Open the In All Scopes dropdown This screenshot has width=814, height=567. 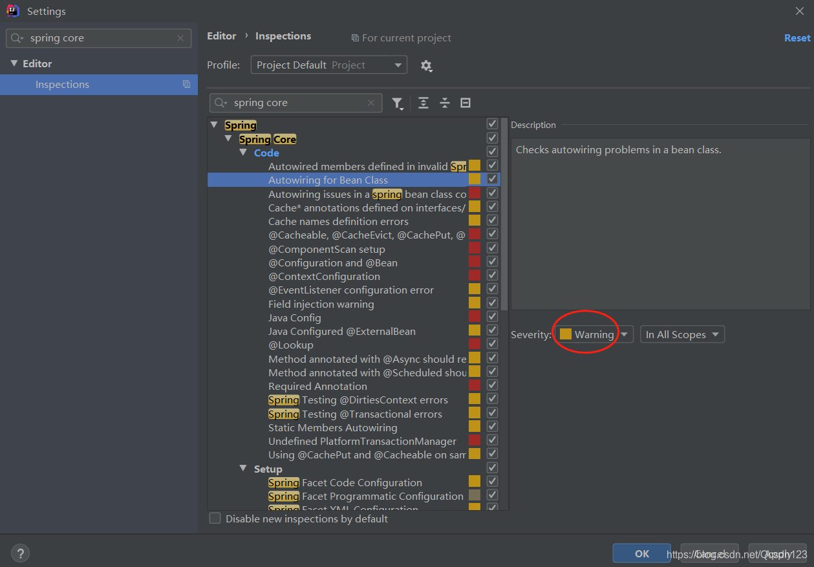[x=682, y=334]
